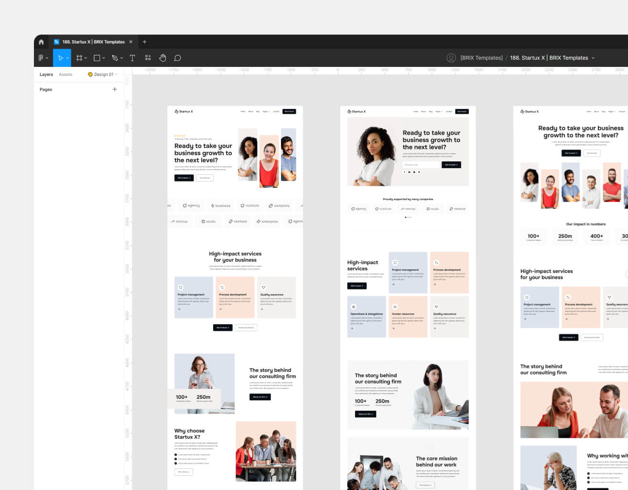Screen dimensions: 628x490
Task: Open the Figma home screen
Action: 41,42
